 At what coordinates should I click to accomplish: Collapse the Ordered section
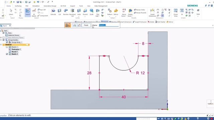click(x=1, y=45)
